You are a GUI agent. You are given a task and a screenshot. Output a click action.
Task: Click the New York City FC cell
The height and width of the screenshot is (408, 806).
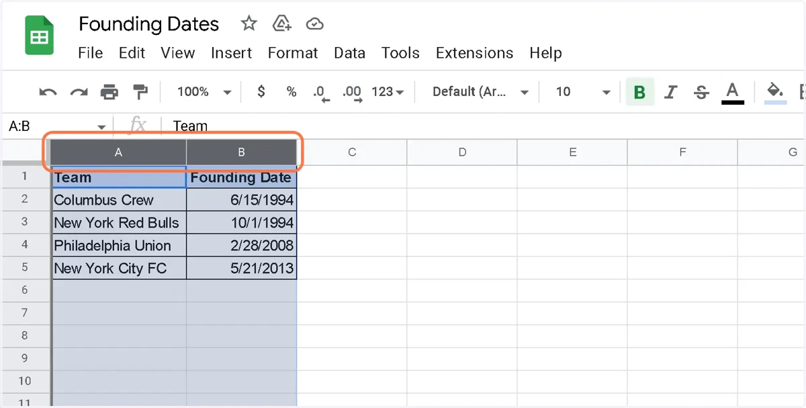click(x=119, y=268)
